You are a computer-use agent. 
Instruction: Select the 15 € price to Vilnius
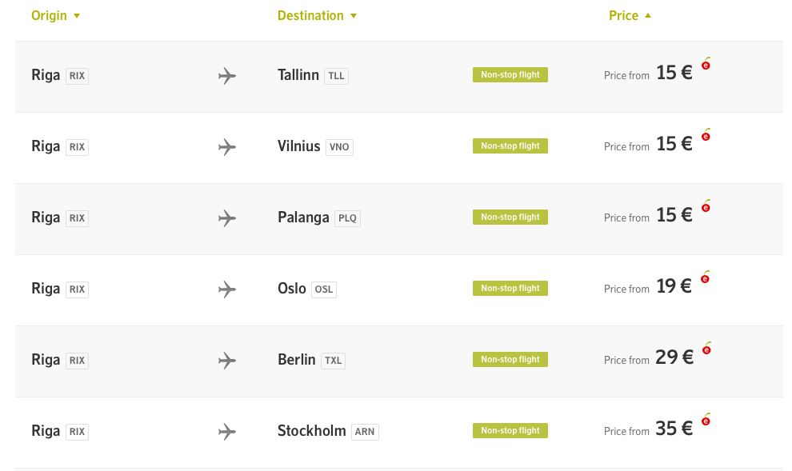coord(674,144)
